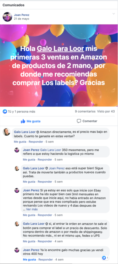Screen dimensions: 118x264
Task: Click the Comentar speech bubble button
Action: coord(87,121)
